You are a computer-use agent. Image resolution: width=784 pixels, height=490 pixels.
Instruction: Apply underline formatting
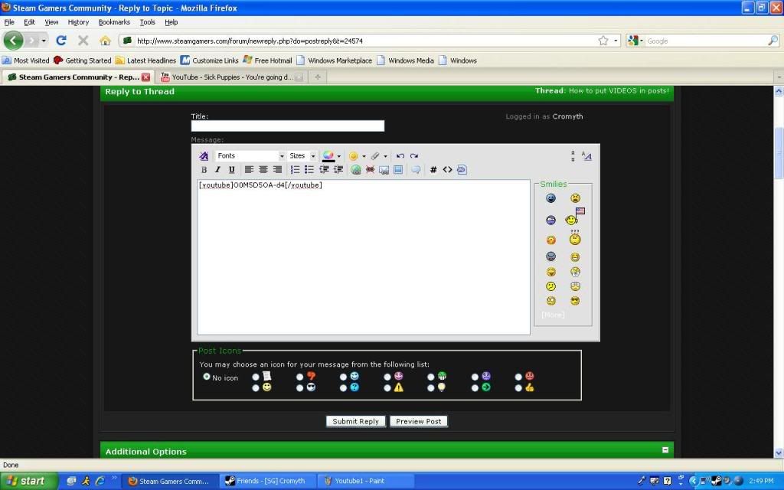point(231,170)
